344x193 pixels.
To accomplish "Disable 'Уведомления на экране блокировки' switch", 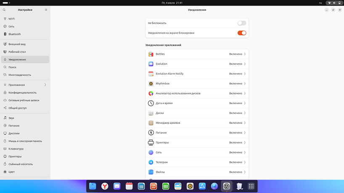I will tap(241, 33).
